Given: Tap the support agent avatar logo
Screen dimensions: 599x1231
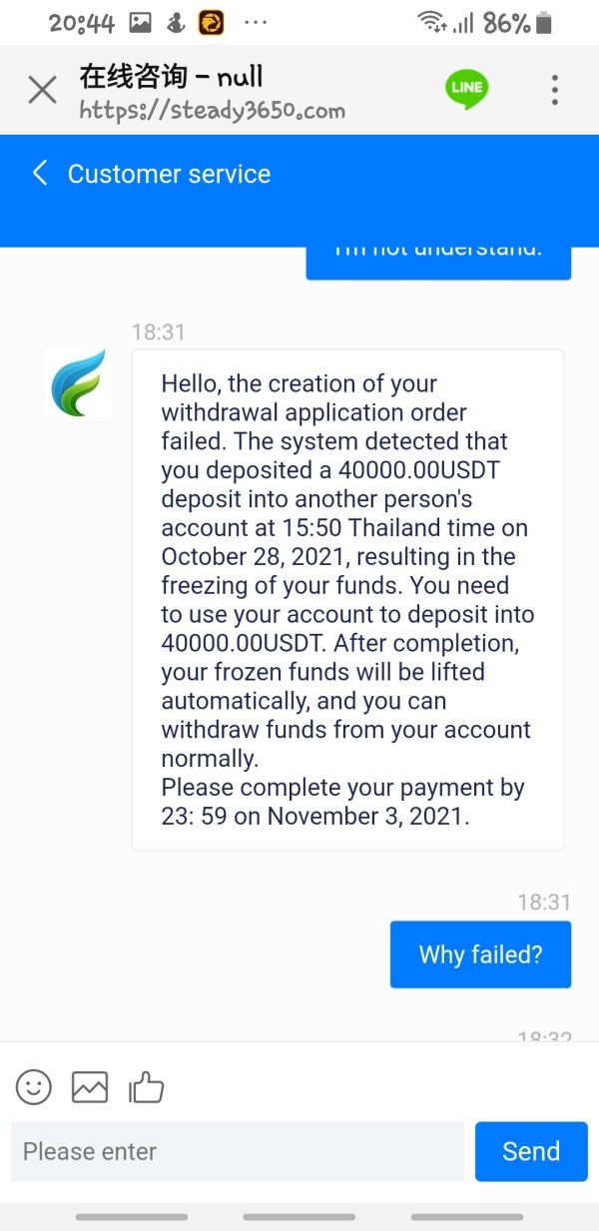Looking at the screenshot, I should click(78, 383).
